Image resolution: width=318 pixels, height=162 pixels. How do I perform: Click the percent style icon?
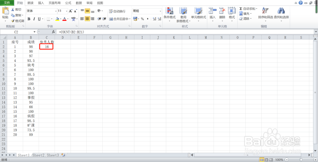(142, 19)
